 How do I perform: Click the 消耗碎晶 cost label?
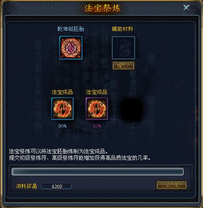point(26,186)
